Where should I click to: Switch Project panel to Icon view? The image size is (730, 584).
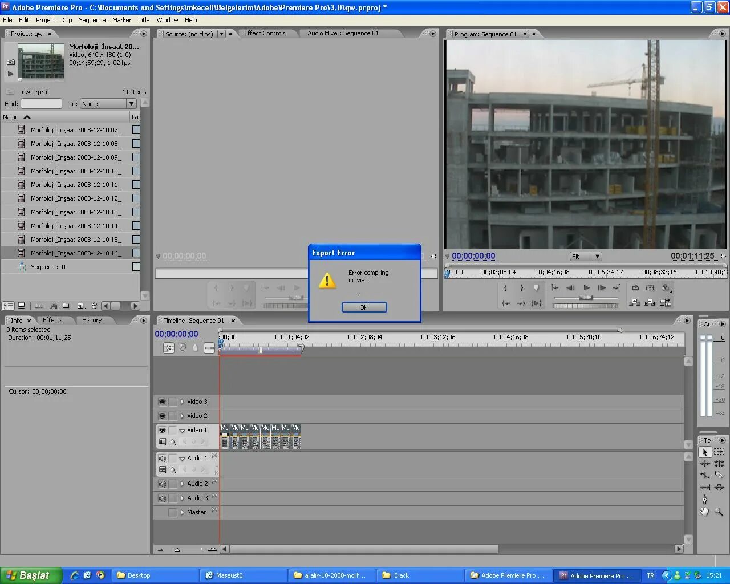click(x=21, y=306)
